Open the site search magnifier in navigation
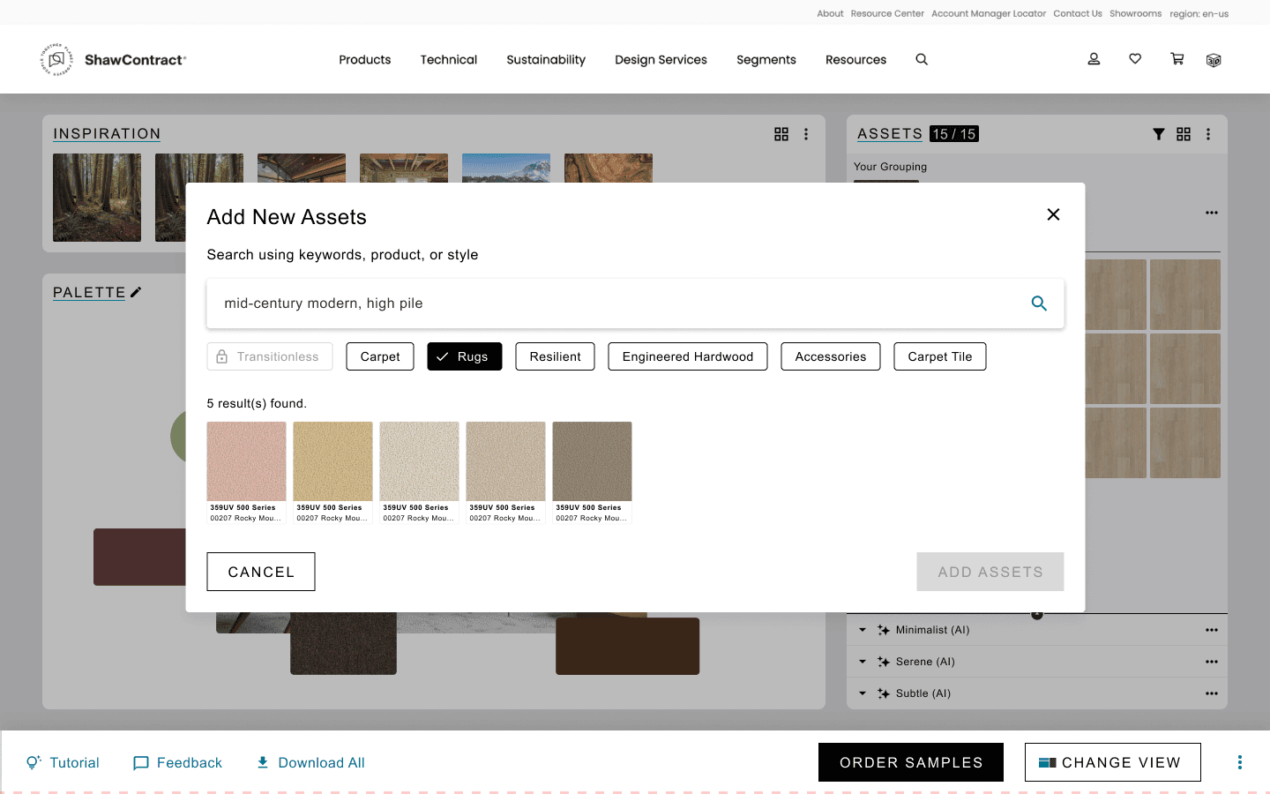 [922, 59]
